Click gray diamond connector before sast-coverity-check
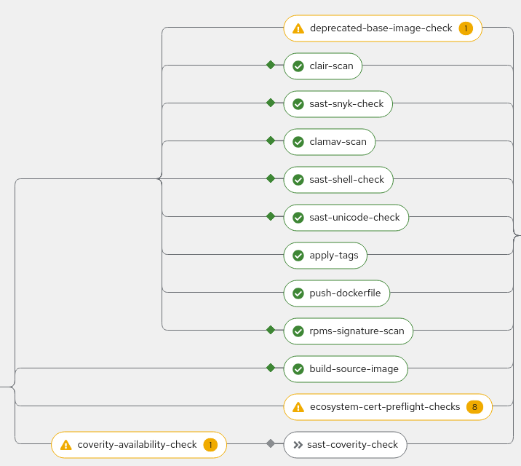The image size is (521, 466). pos(271,443)
